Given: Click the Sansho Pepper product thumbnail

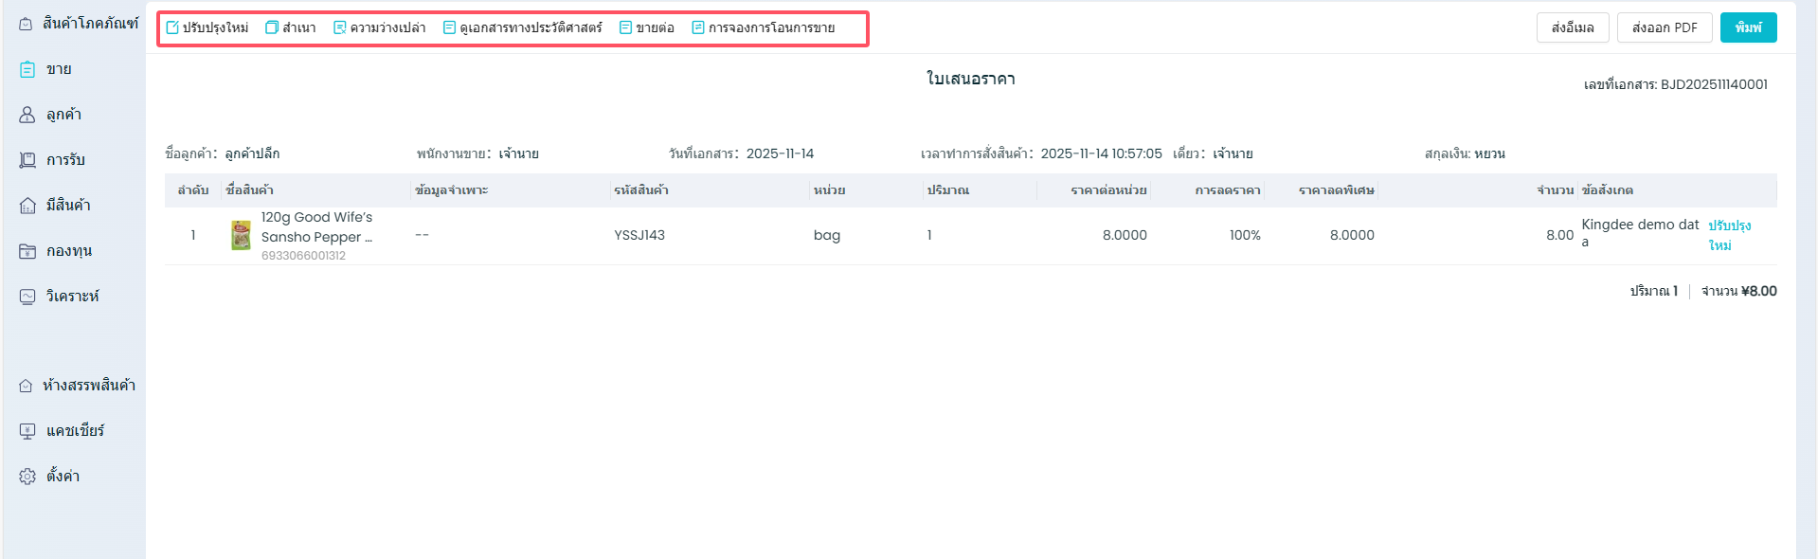Looking at the screenshot, I should 242,235.
